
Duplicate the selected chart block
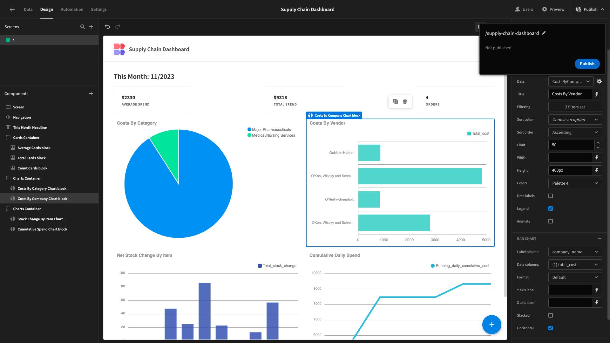pos(396,101)
